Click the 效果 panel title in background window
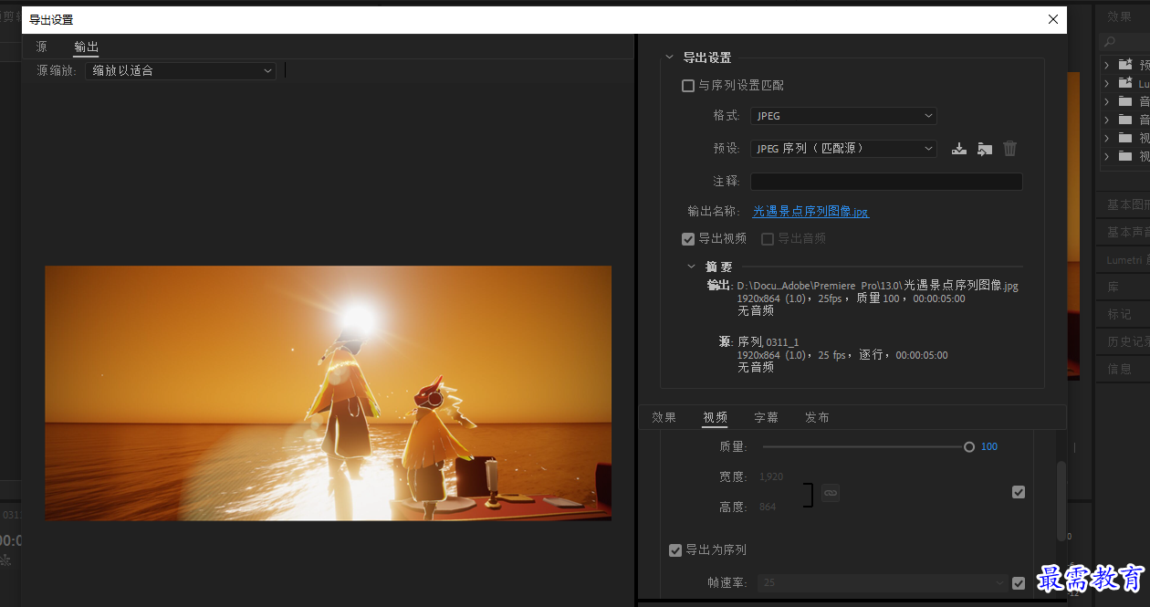 click(x=1119, y=16)
